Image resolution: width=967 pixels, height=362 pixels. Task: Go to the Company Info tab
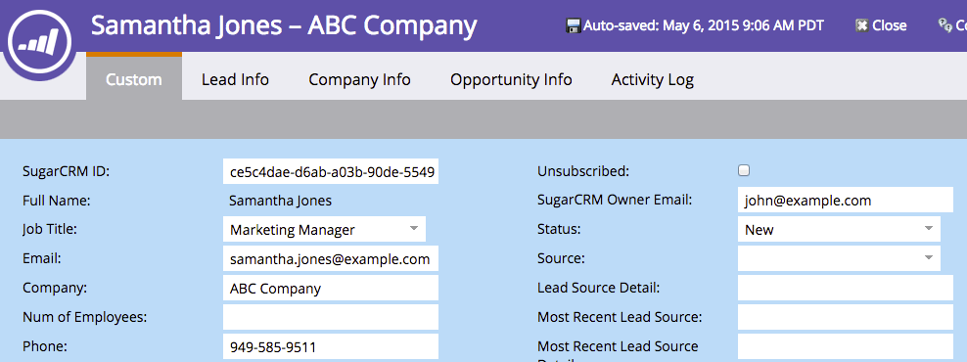click(359, 79)
